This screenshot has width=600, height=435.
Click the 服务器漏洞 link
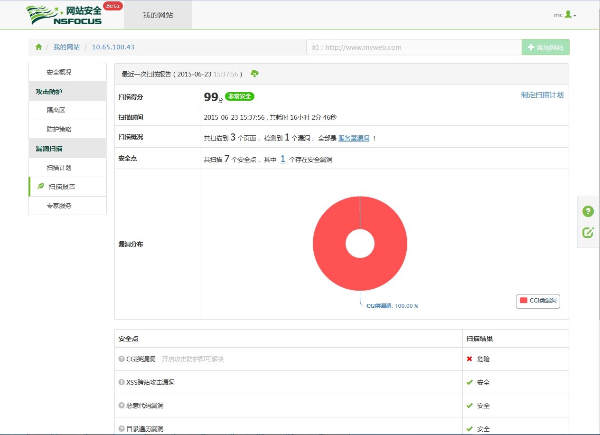click(x=354, y=138)
